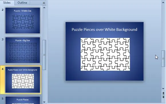Image resolution: width=166 pixels, height=104 pixels.
Task: Click the main editor vertical scrollbar handle
Action: coord(163,59)
